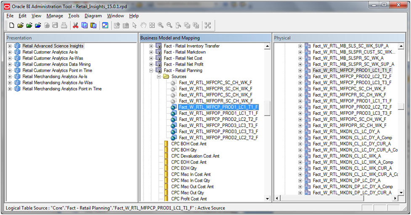Click the zoom out magnifier icon
Viewport: 411px width, 215px height.
click(x=170, y=25)
